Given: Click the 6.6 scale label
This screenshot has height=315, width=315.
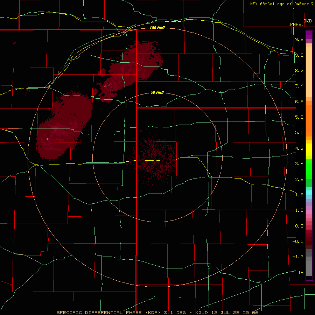Looking at the screenshot, I should click(299, 101).
